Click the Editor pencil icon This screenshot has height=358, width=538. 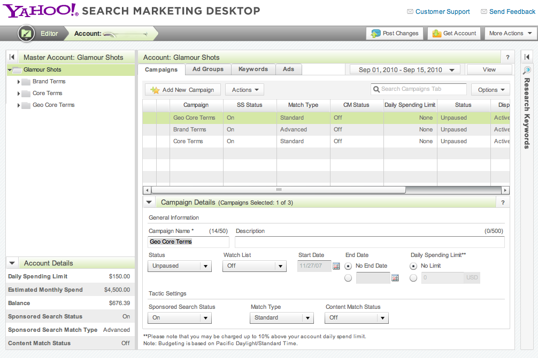click(x=26, y=34)
